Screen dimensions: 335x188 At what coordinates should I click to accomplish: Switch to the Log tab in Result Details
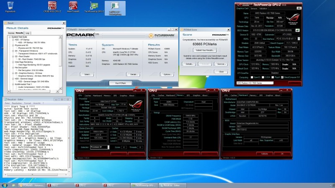[27, 33]
